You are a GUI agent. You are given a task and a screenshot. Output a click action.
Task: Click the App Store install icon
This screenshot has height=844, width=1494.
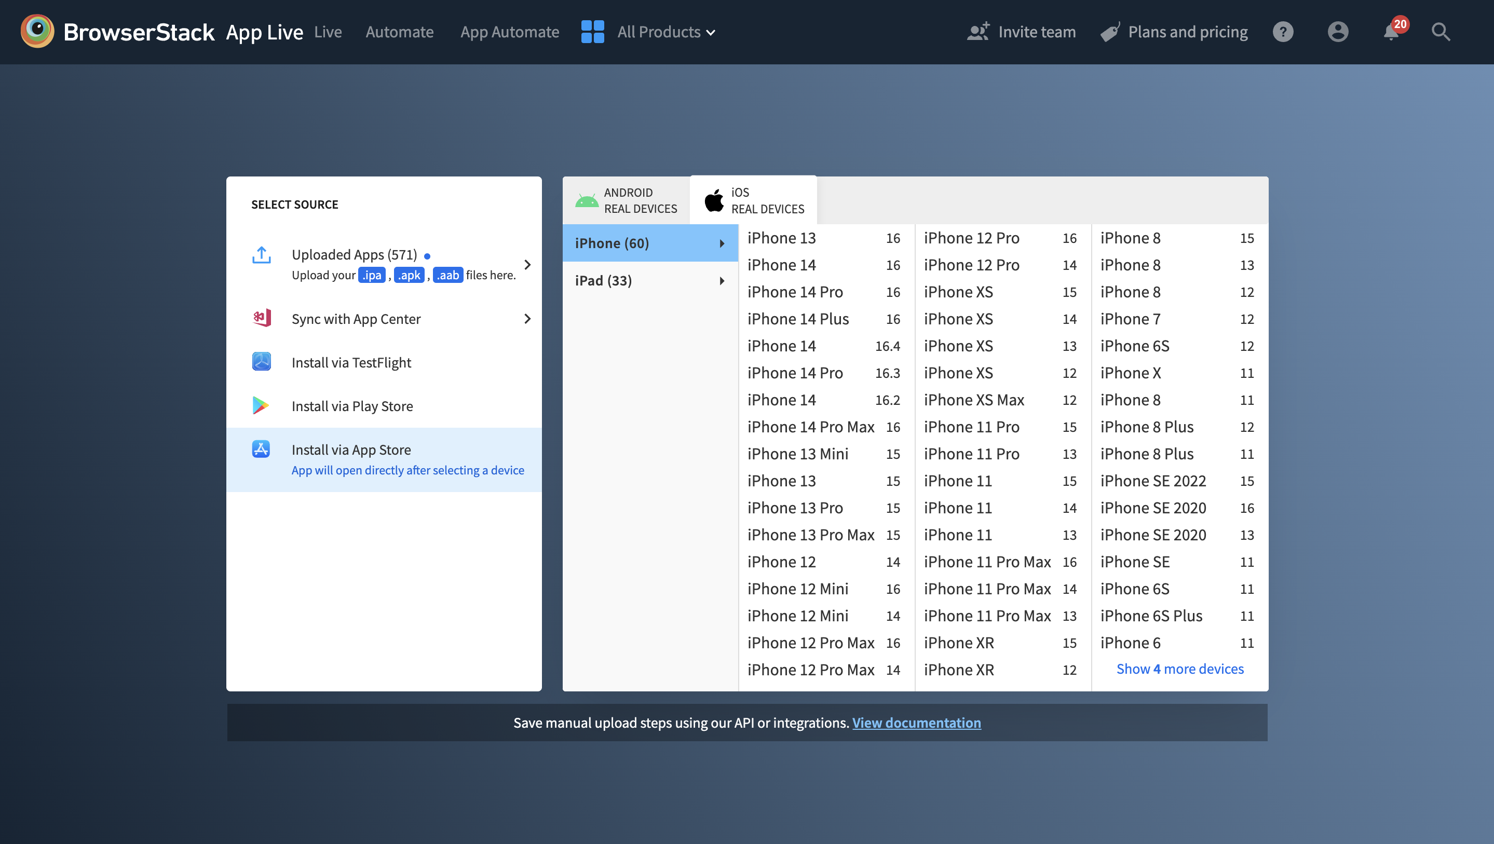262,449
